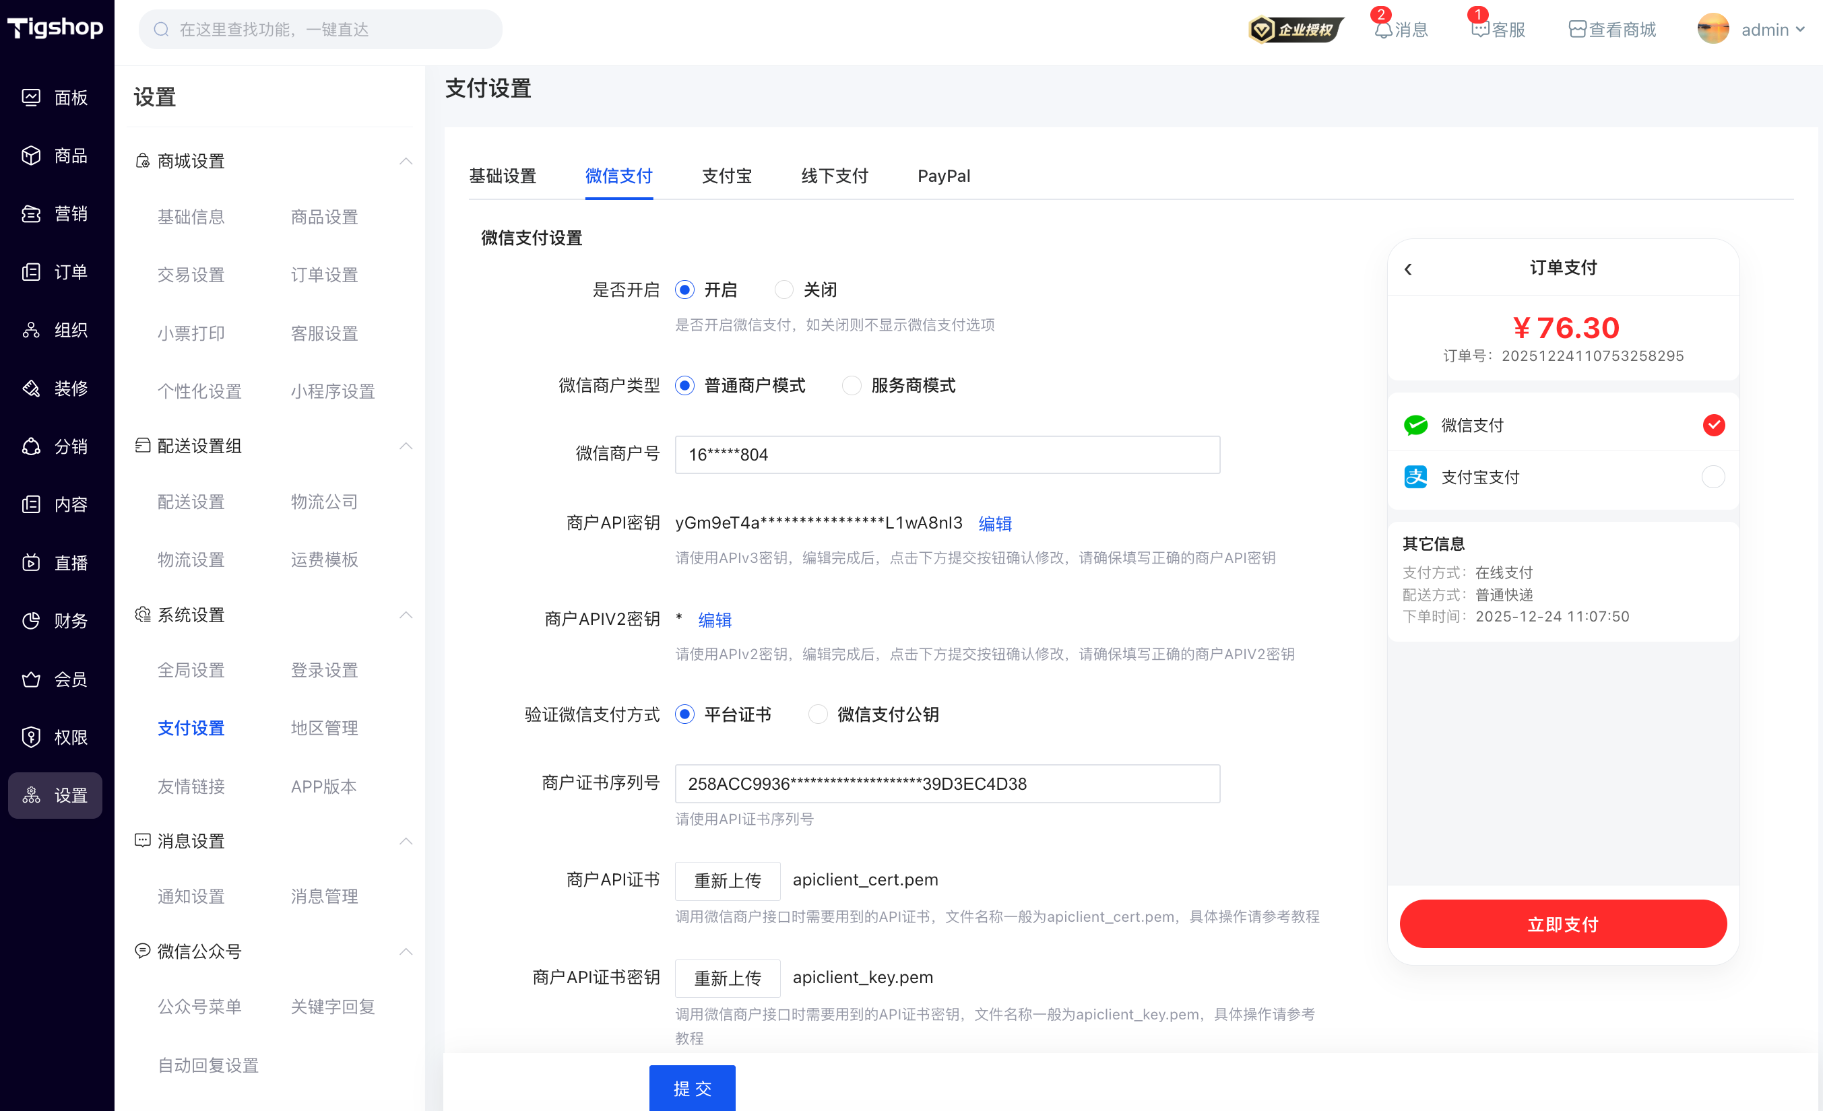Click 重新上传 for 商户API证书密钥
The image size is (1823, 1111).
(x=728, y=978)
